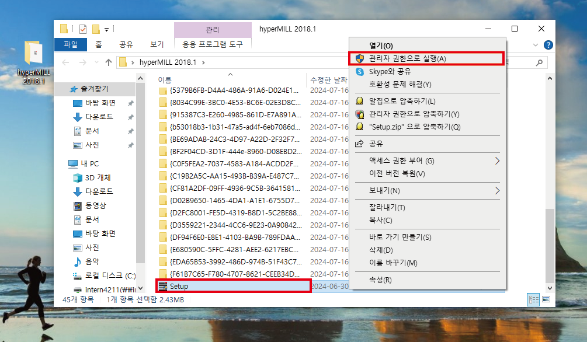Open the quick access toolbar customize dropdown
The image size is (587, 342).
click(x=107, y=29)
